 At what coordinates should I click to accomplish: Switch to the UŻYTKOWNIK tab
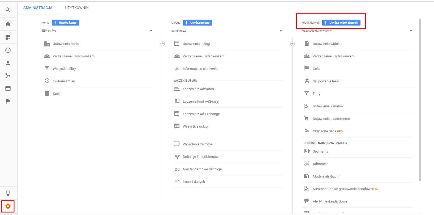coord(77,8)
